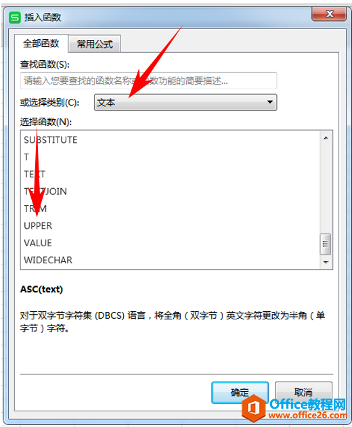This screenshot has width=352, height=427.
Task: Confirm with the 确定 button
Action: [x=240, y=392]
